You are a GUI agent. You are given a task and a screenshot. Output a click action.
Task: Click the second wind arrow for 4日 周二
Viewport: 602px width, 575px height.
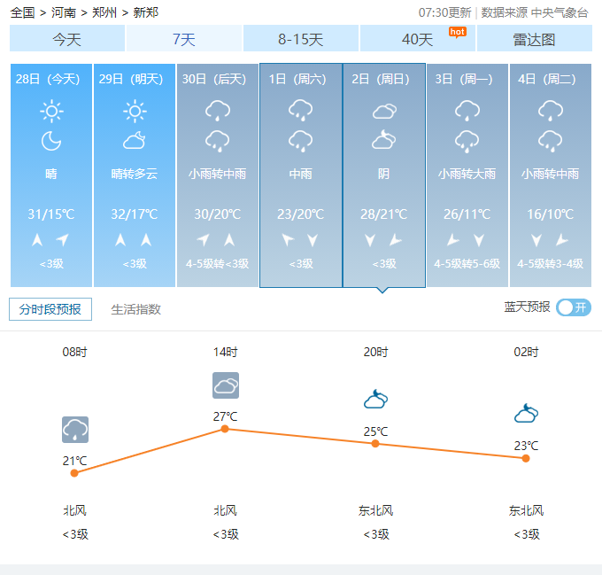click(562, 240)
